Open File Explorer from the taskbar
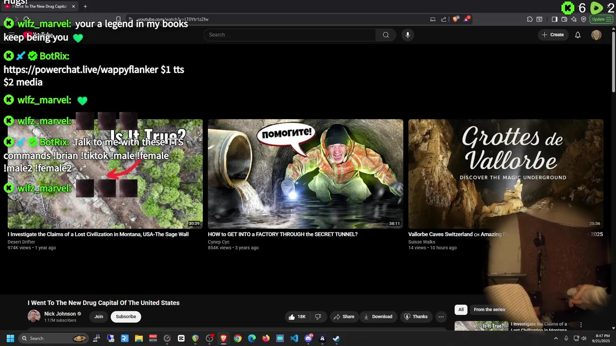 (139, 338)
